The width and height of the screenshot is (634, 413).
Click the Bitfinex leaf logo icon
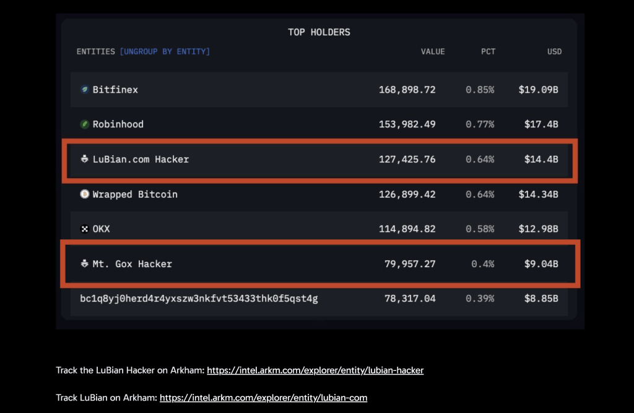(85, 90)
